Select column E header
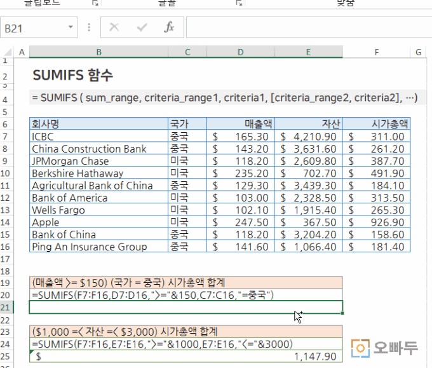 tap(308, 52)
